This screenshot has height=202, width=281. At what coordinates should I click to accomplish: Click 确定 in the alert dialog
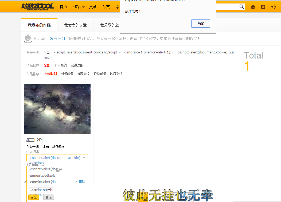pyautogui.click(x=201, y=24)
